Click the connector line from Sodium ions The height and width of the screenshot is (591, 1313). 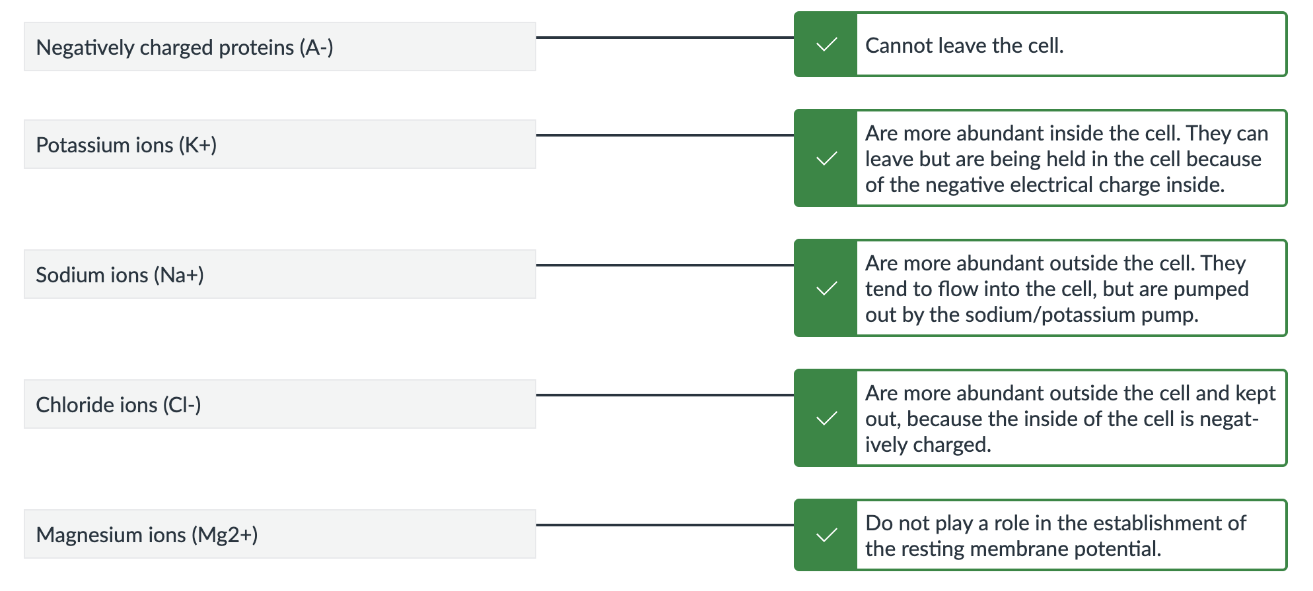click(x=664, y=265)
